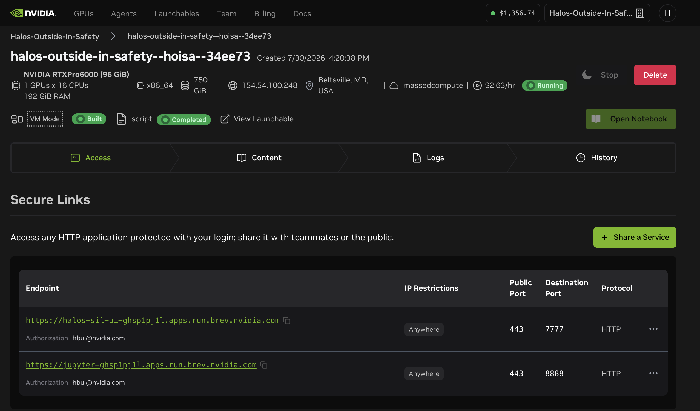The width and height of the screenshot is (700, 411).
Task: Click the organization building icon
Action: (640, 13)
